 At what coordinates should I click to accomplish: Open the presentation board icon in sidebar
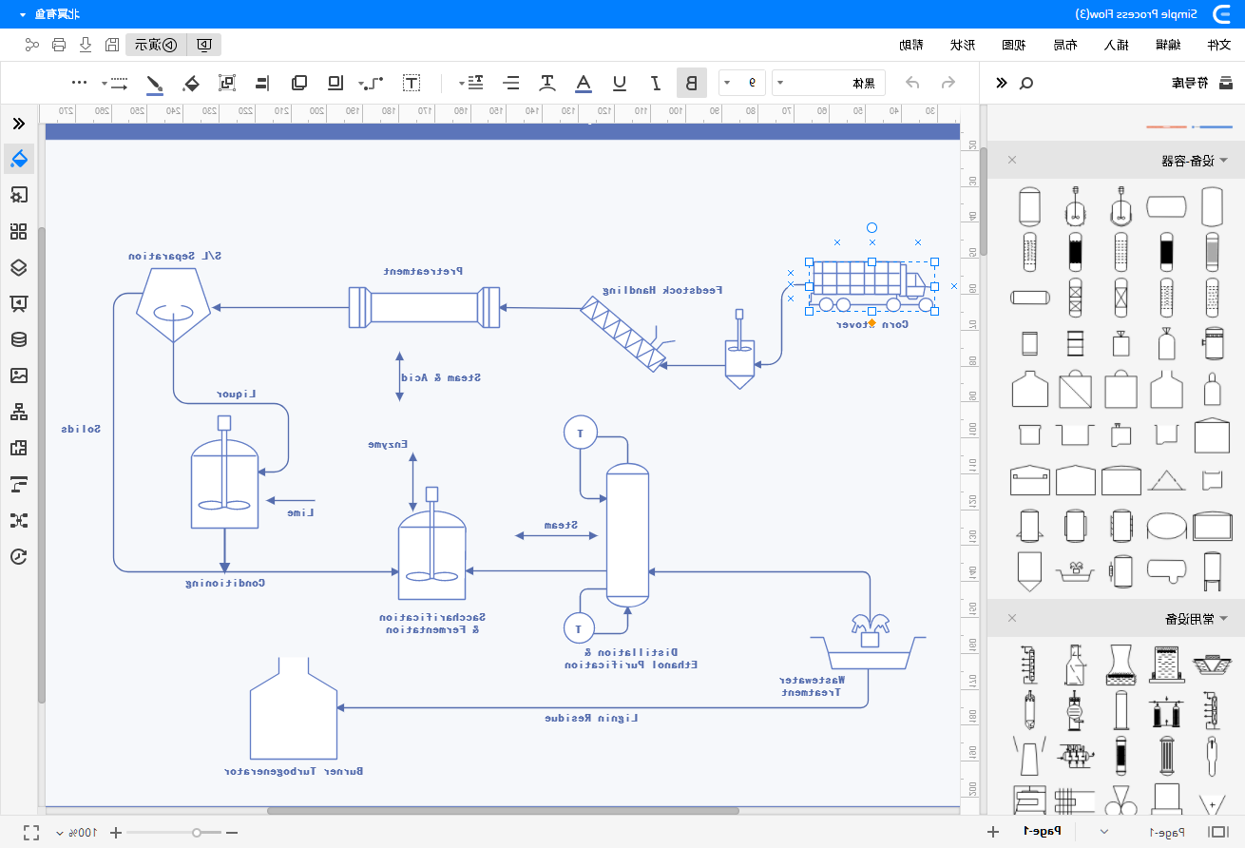point(18,303)
